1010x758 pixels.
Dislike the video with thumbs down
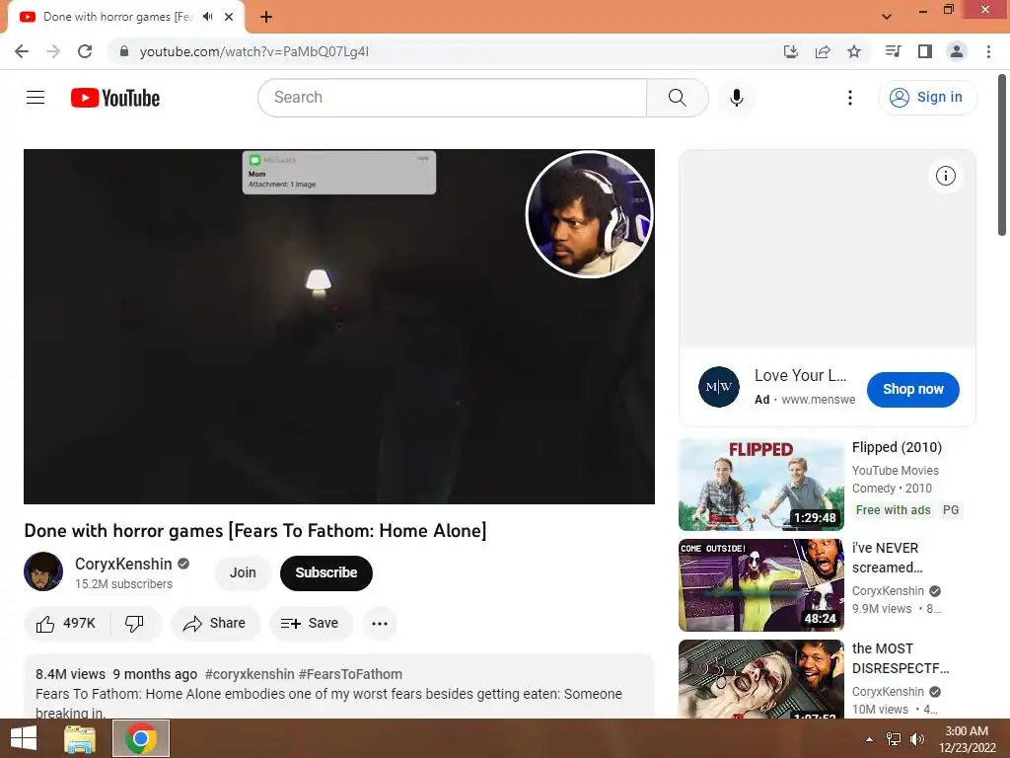(134, 624)
